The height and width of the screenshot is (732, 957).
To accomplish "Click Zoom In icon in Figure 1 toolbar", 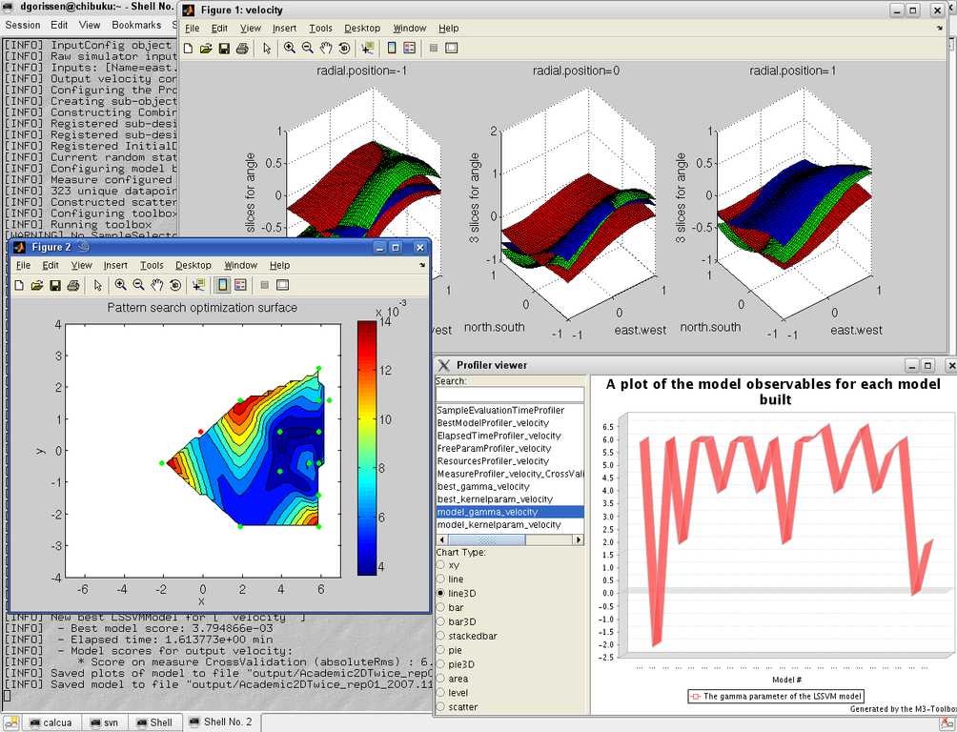I will coord(290,48).
